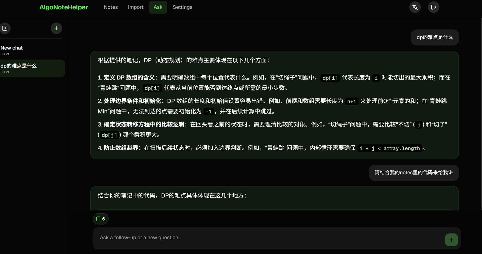Click the inline code "n+1"
The height and width of the screenshot is (254, 482).
352,101
